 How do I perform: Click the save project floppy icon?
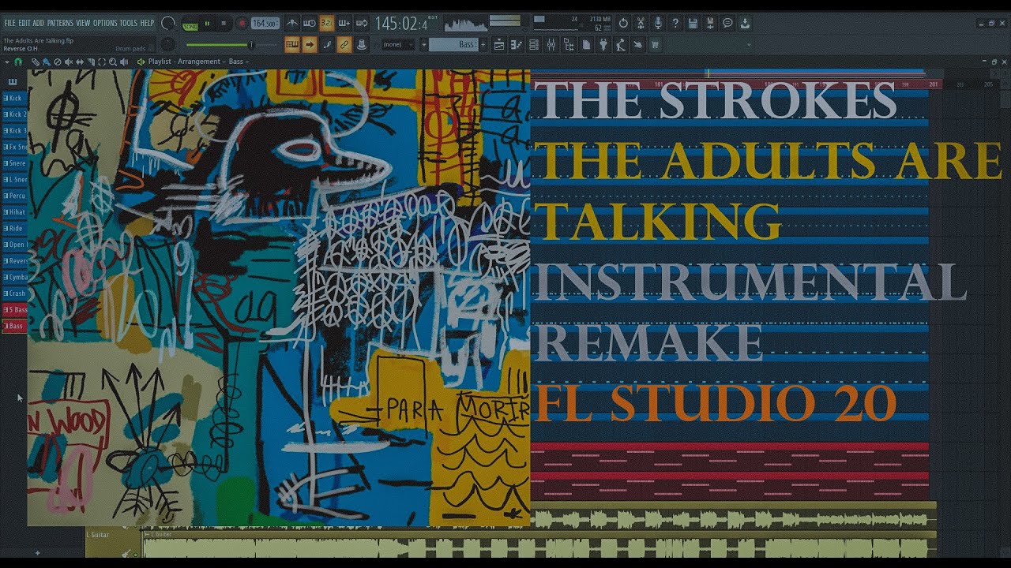[693, 24]
